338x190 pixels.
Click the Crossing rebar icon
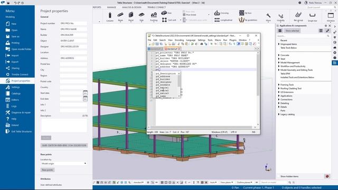click(x=217, y=13)
